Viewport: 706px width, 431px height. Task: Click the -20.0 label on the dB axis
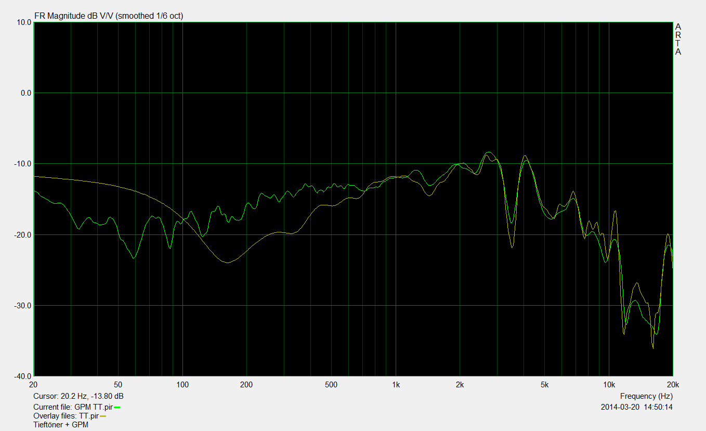(21, 234)
